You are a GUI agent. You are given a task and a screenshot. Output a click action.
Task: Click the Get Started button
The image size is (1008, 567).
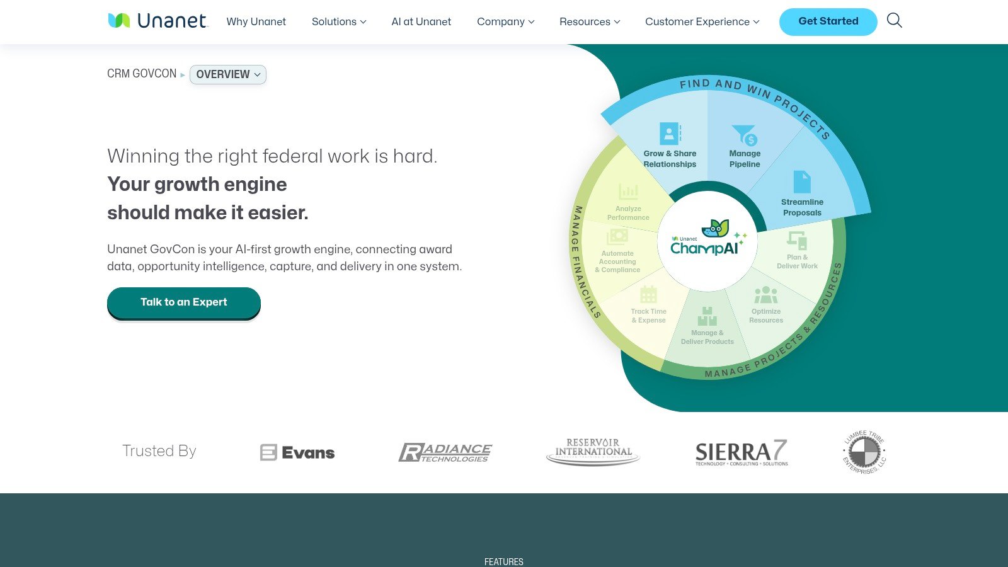point(828,21)
